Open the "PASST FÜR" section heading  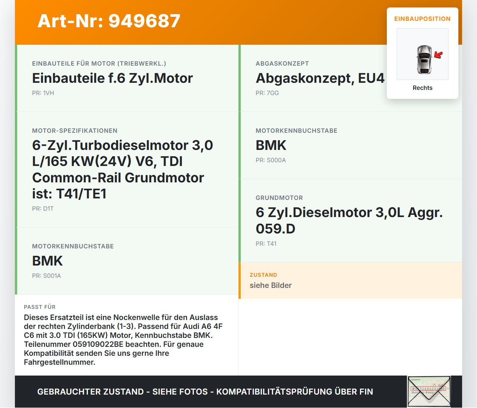tap(40, 307)
